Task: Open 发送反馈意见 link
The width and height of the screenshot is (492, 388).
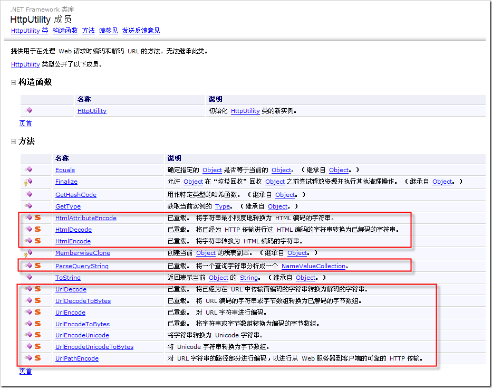Action: click(x=141, y=31)
